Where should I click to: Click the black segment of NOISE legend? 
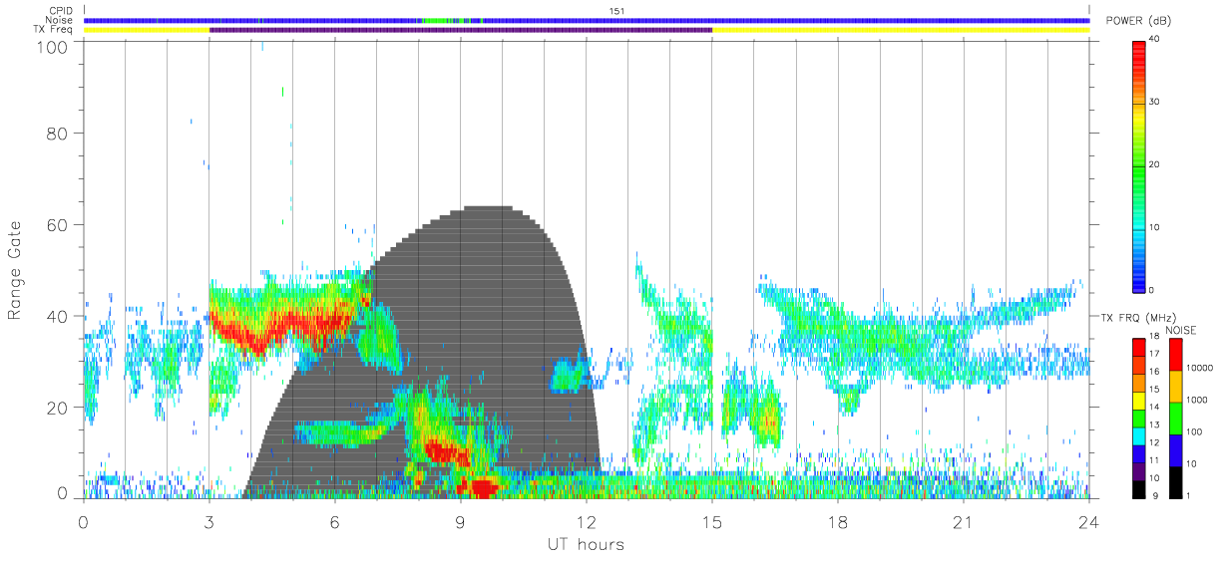click(1175, 481)
